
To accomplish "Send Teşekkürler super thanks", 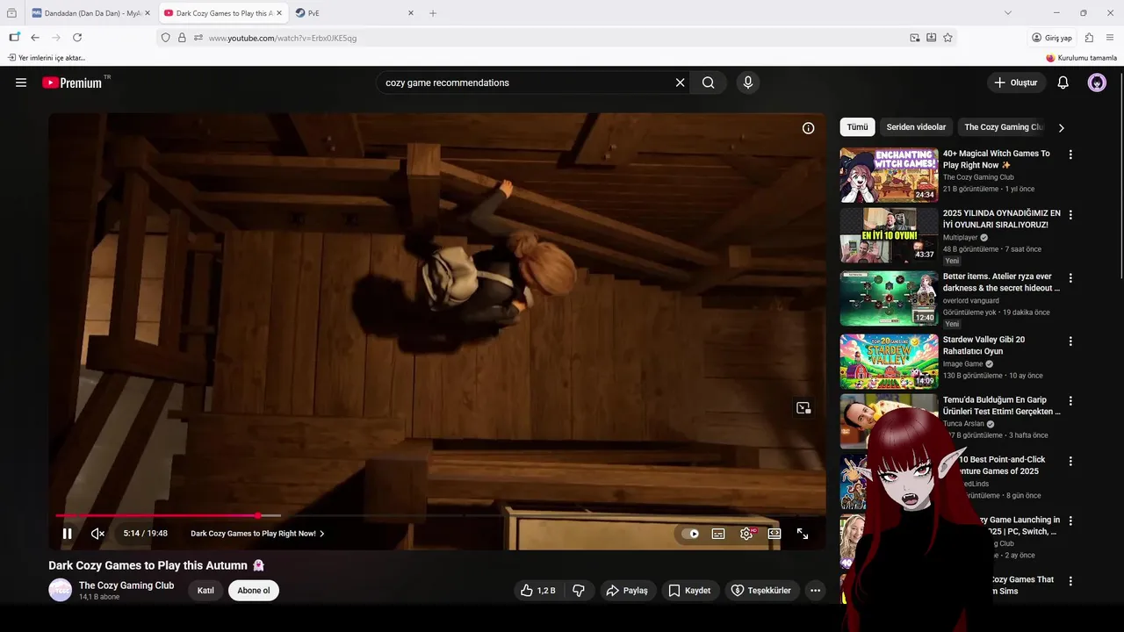I will tap(762, 591).
